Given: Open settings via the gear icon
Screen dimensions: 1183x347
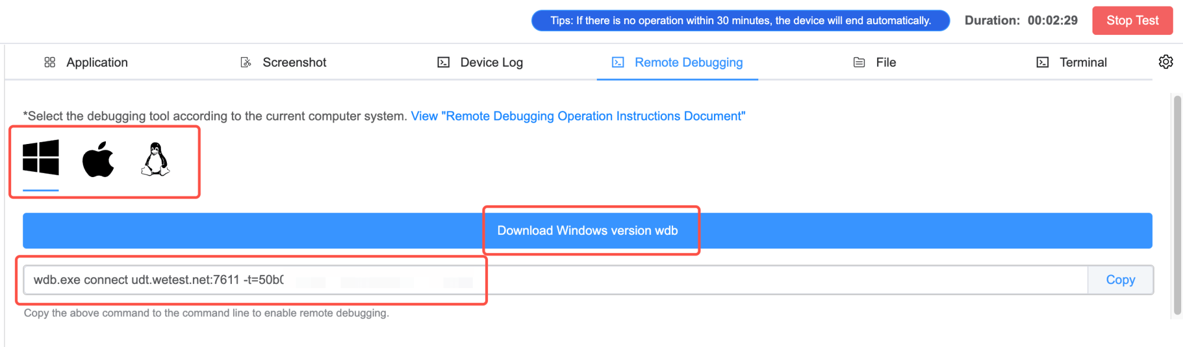Looking at the screenshot, I should (1165, 62).
